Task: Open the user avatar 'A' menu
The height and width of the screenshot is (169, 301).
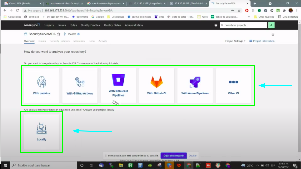Action: (x=271, y=25)
